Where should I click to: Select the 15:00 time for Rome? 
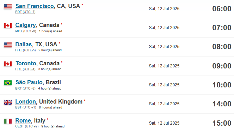point(222,123)
